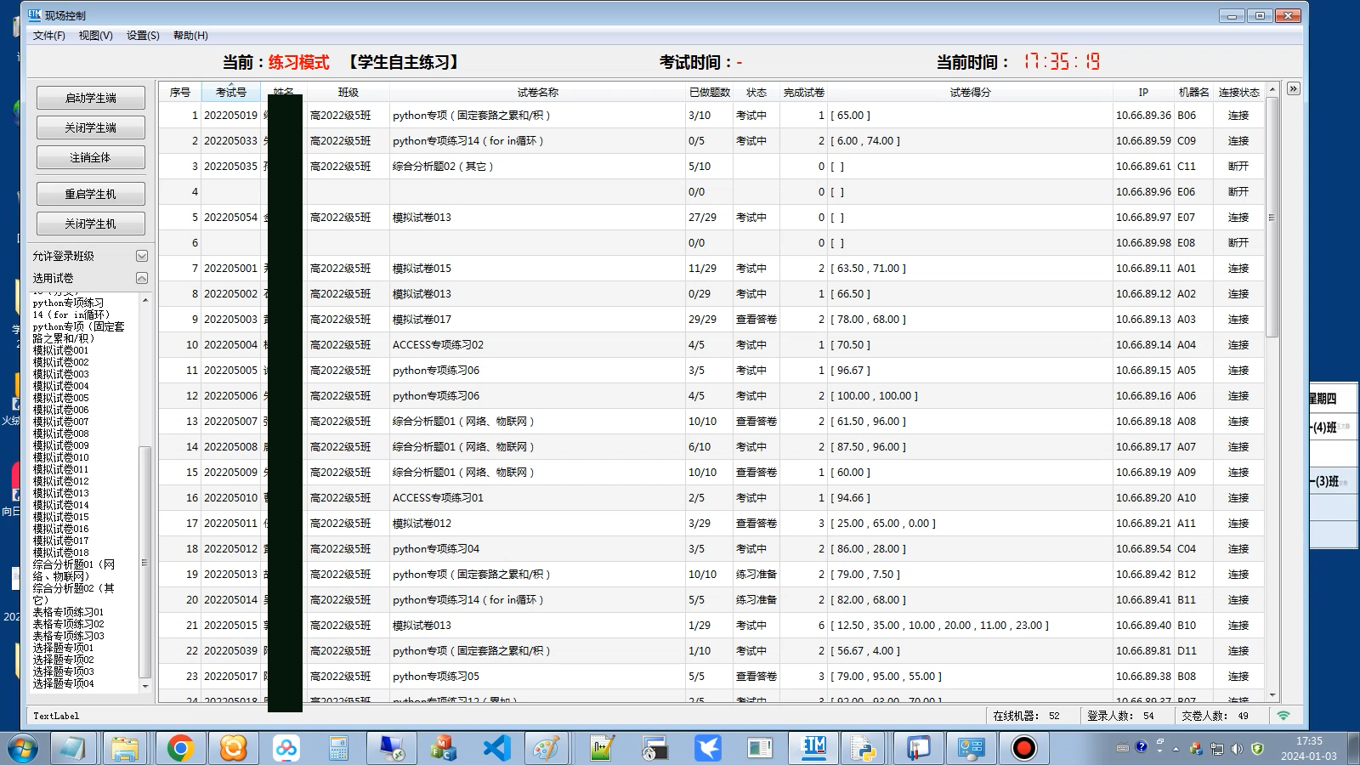This screenshot has width=1360, height=765.
Task: Click the double-arrow expand icon beside the table
Action: (x=1293, y=89)
